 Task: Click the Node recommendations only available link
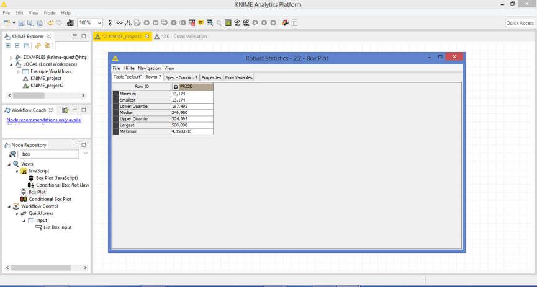(x=44, y=120)
